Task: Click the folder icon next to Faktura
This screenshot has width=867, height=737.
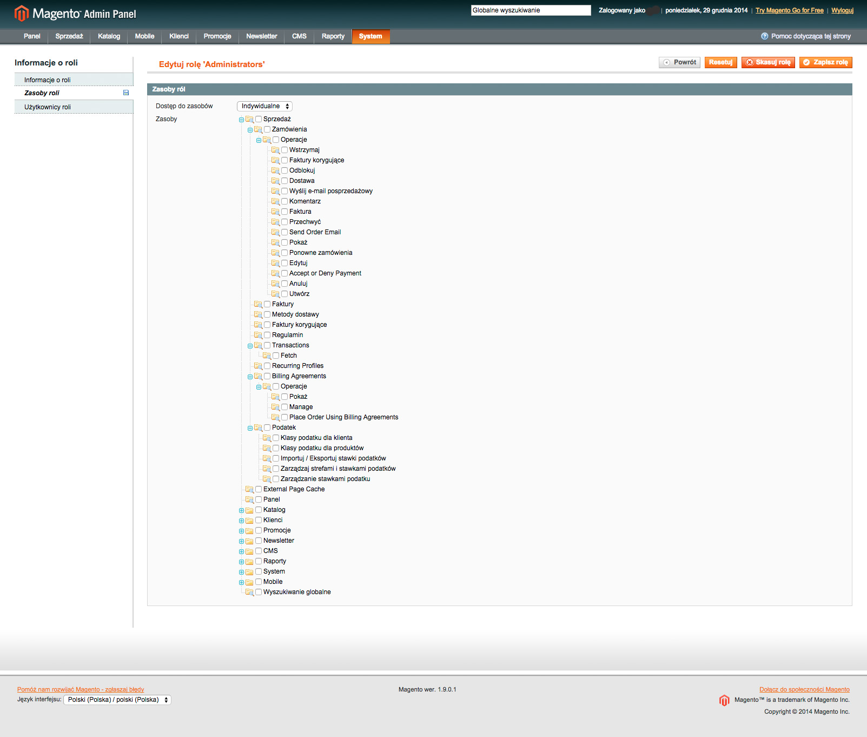Action: (x=275, y=212)
